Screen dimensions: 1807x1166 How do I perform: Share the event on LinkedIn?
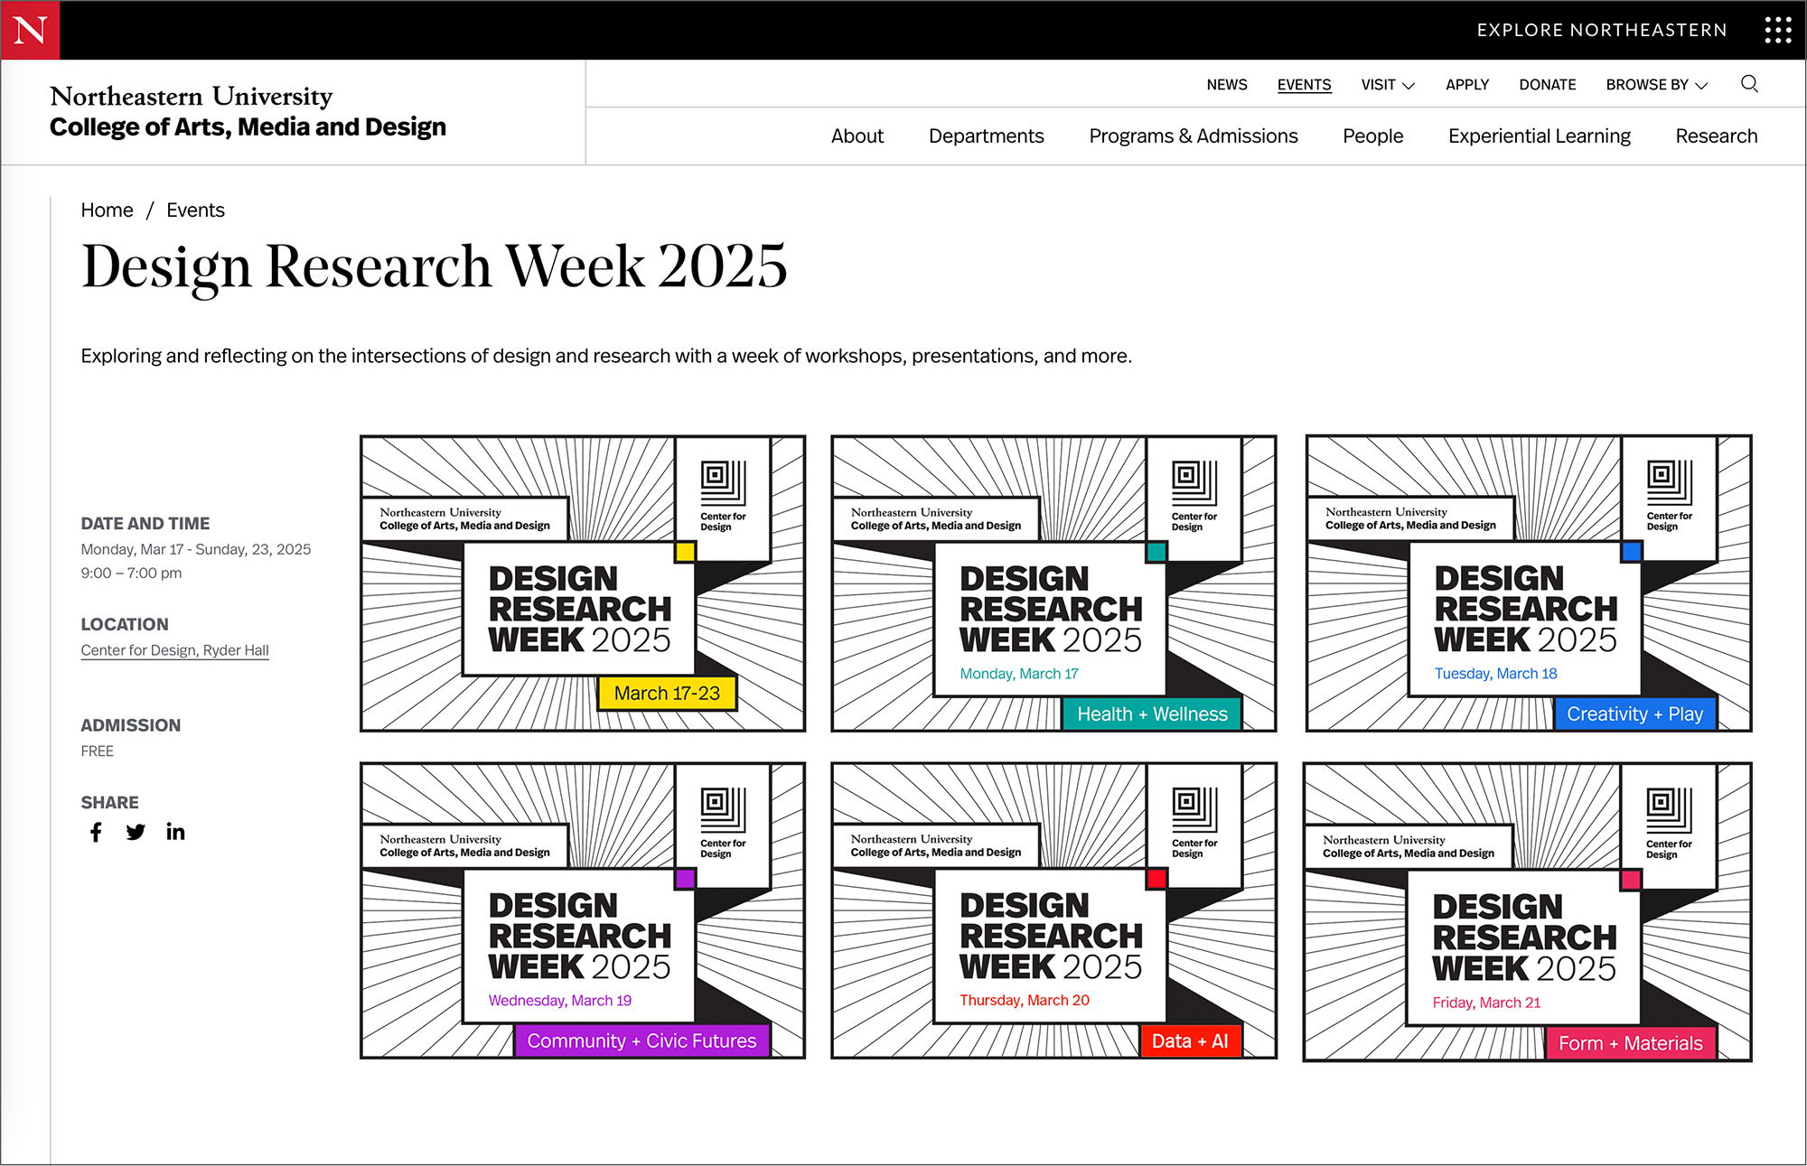tap(175, 832)
